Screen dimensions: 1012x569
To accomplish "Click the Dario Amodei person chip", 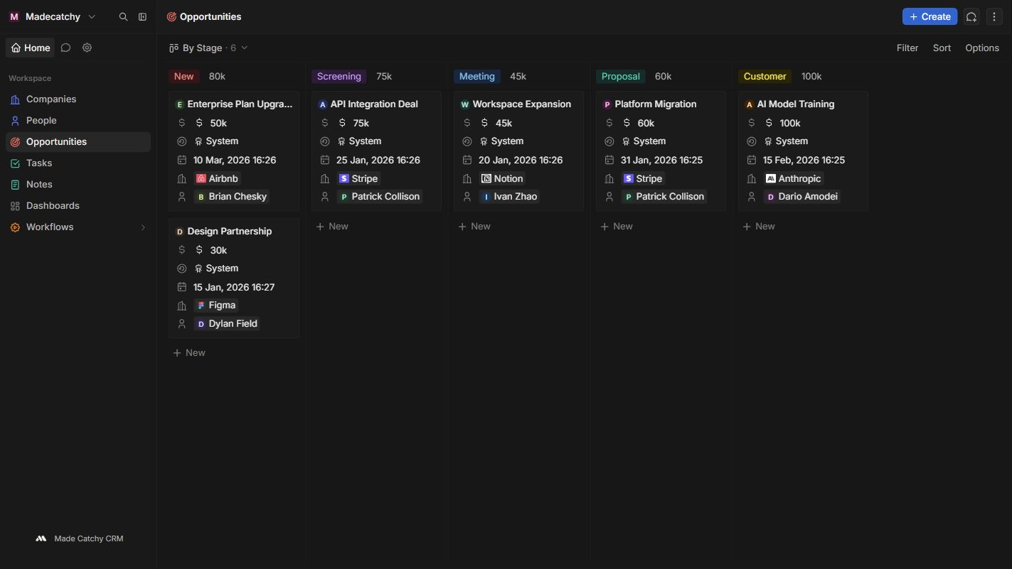I will tap(801, 196).
